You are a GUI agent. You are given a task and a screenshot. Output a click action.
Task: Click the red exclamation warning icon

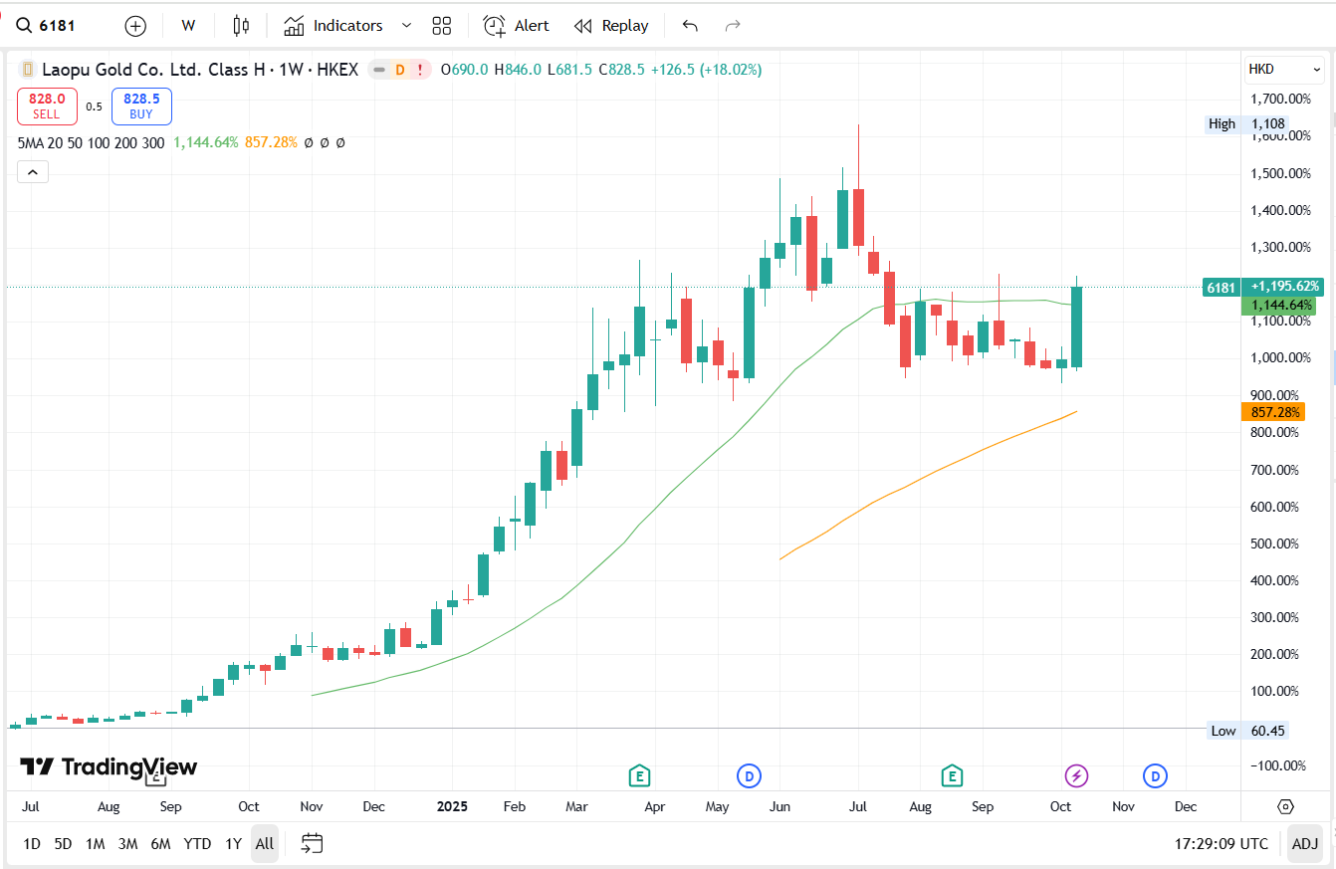click(x=420, y=70)
